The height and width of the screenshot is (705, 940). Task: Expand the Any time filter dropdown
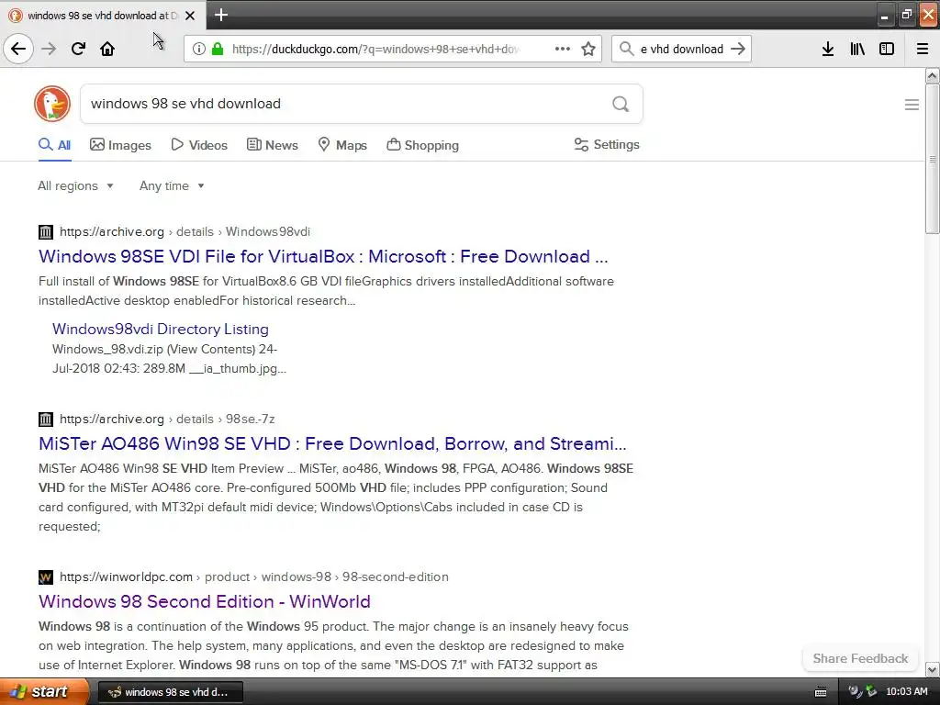click(172, 185)
